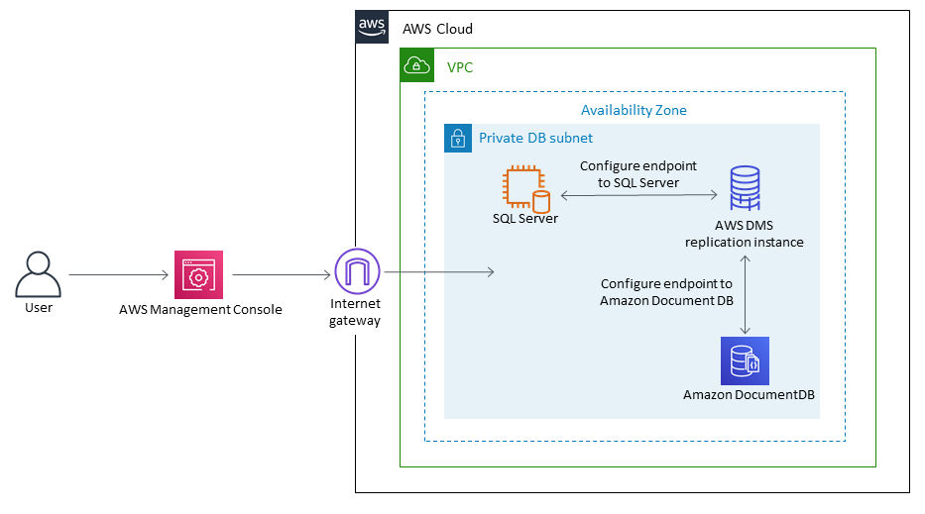The width and height of the screenshot is (925, 514).
Task: Click the arrow between User and Console
Action: [x=117, y=274]
